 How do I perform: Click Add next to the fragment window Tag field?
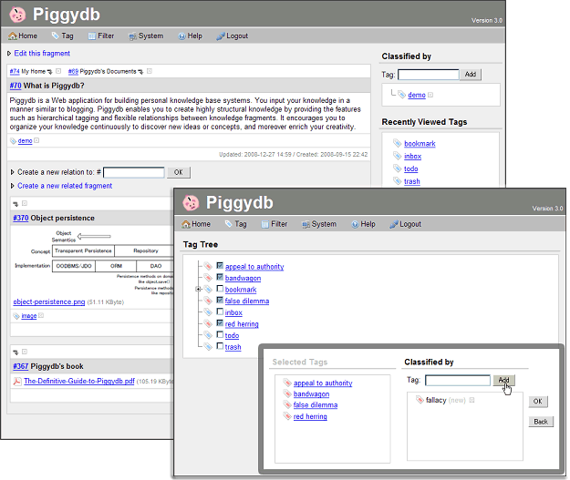pos(471,75)
